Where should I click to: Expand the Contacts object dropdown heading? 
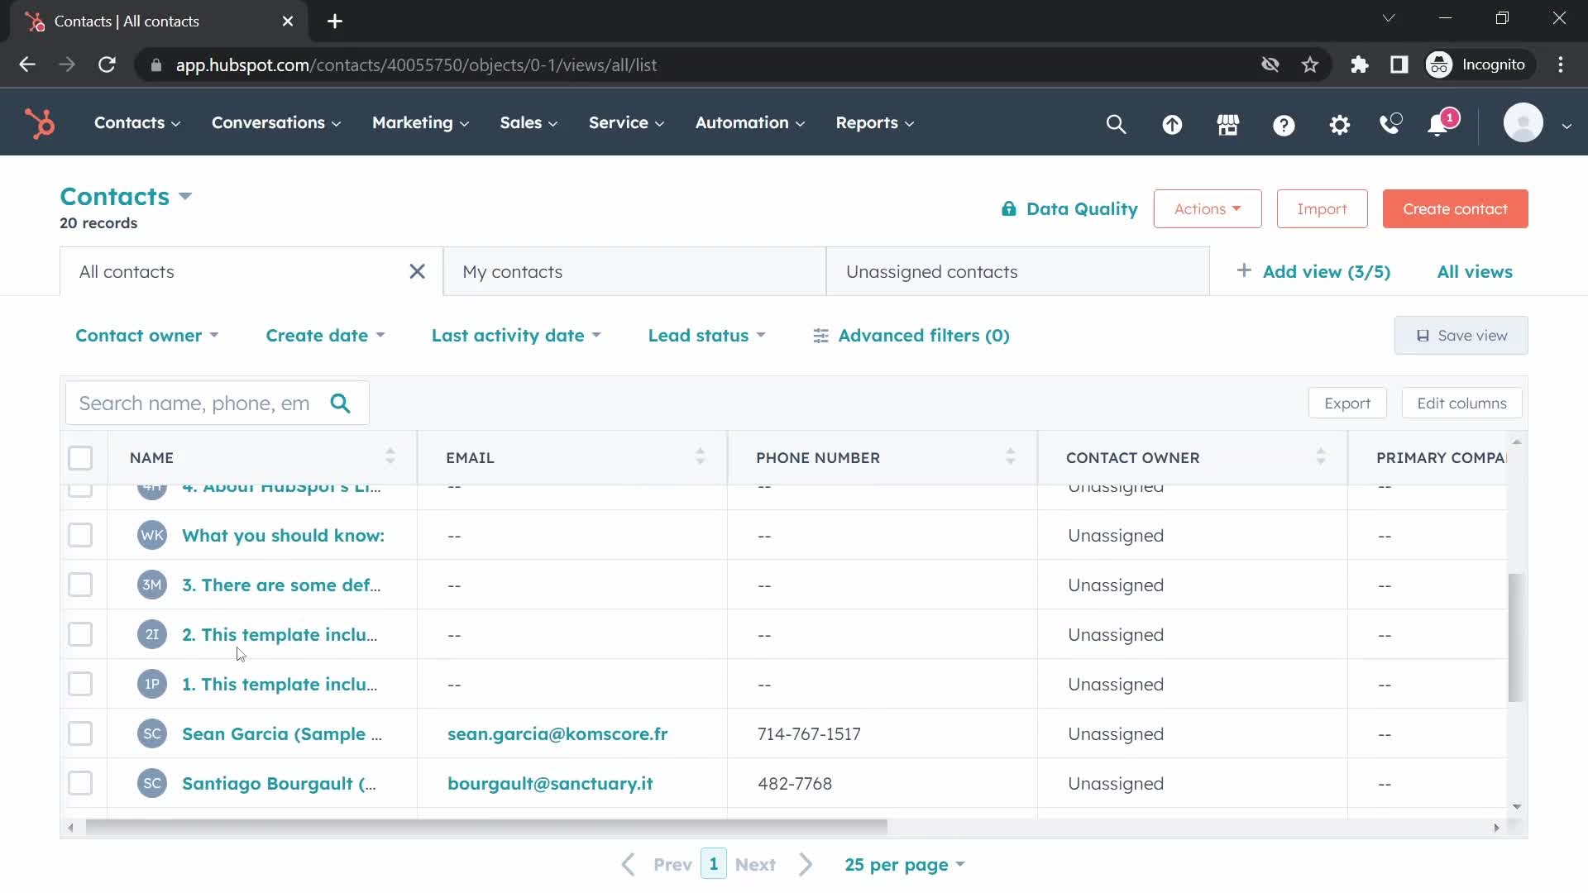tap(126, 197)
